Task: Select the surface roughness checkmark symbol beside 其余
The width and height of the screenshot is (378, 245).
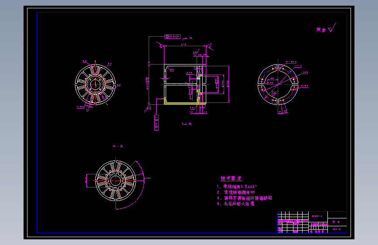Action: [x=332, y=27]
